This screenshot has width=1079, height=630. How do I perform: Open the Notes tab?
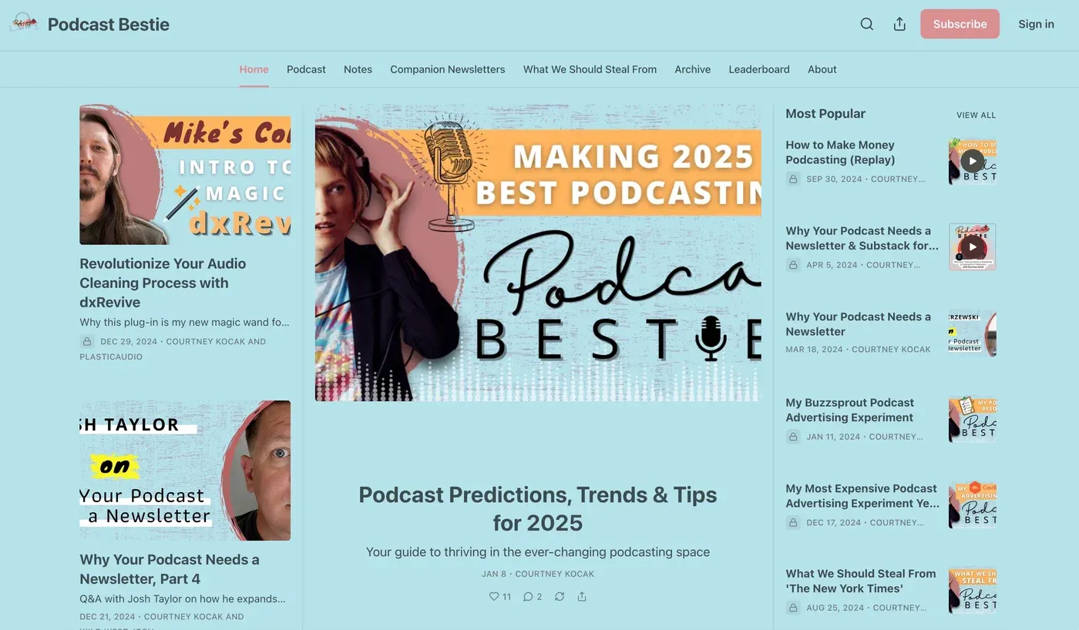[358, 69]
